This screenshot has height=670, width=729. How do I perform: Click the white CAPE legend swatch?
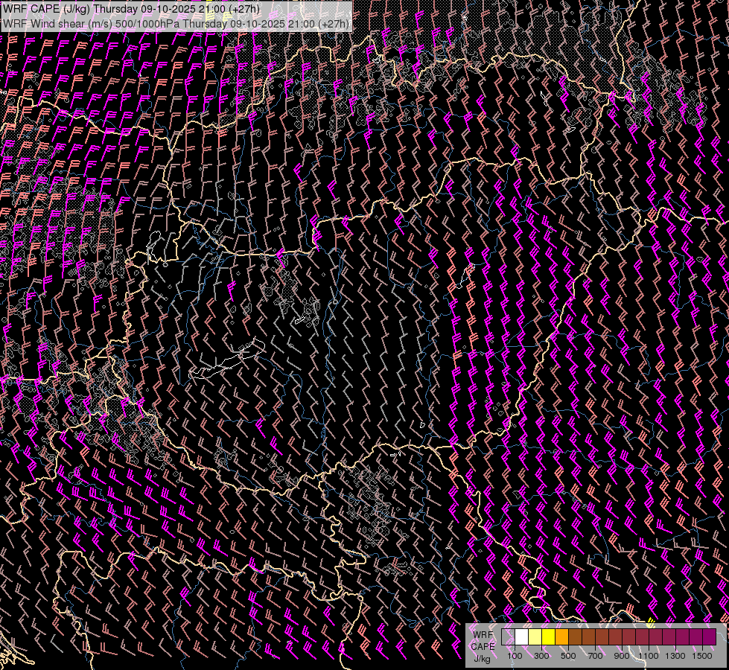point(521,637)
